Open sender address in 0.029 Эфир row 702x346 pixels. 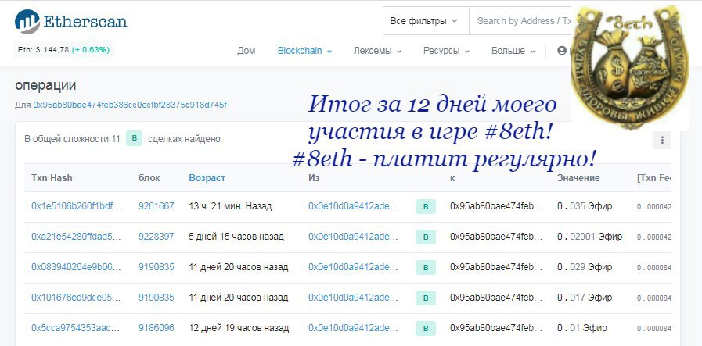tap(353, 267)
